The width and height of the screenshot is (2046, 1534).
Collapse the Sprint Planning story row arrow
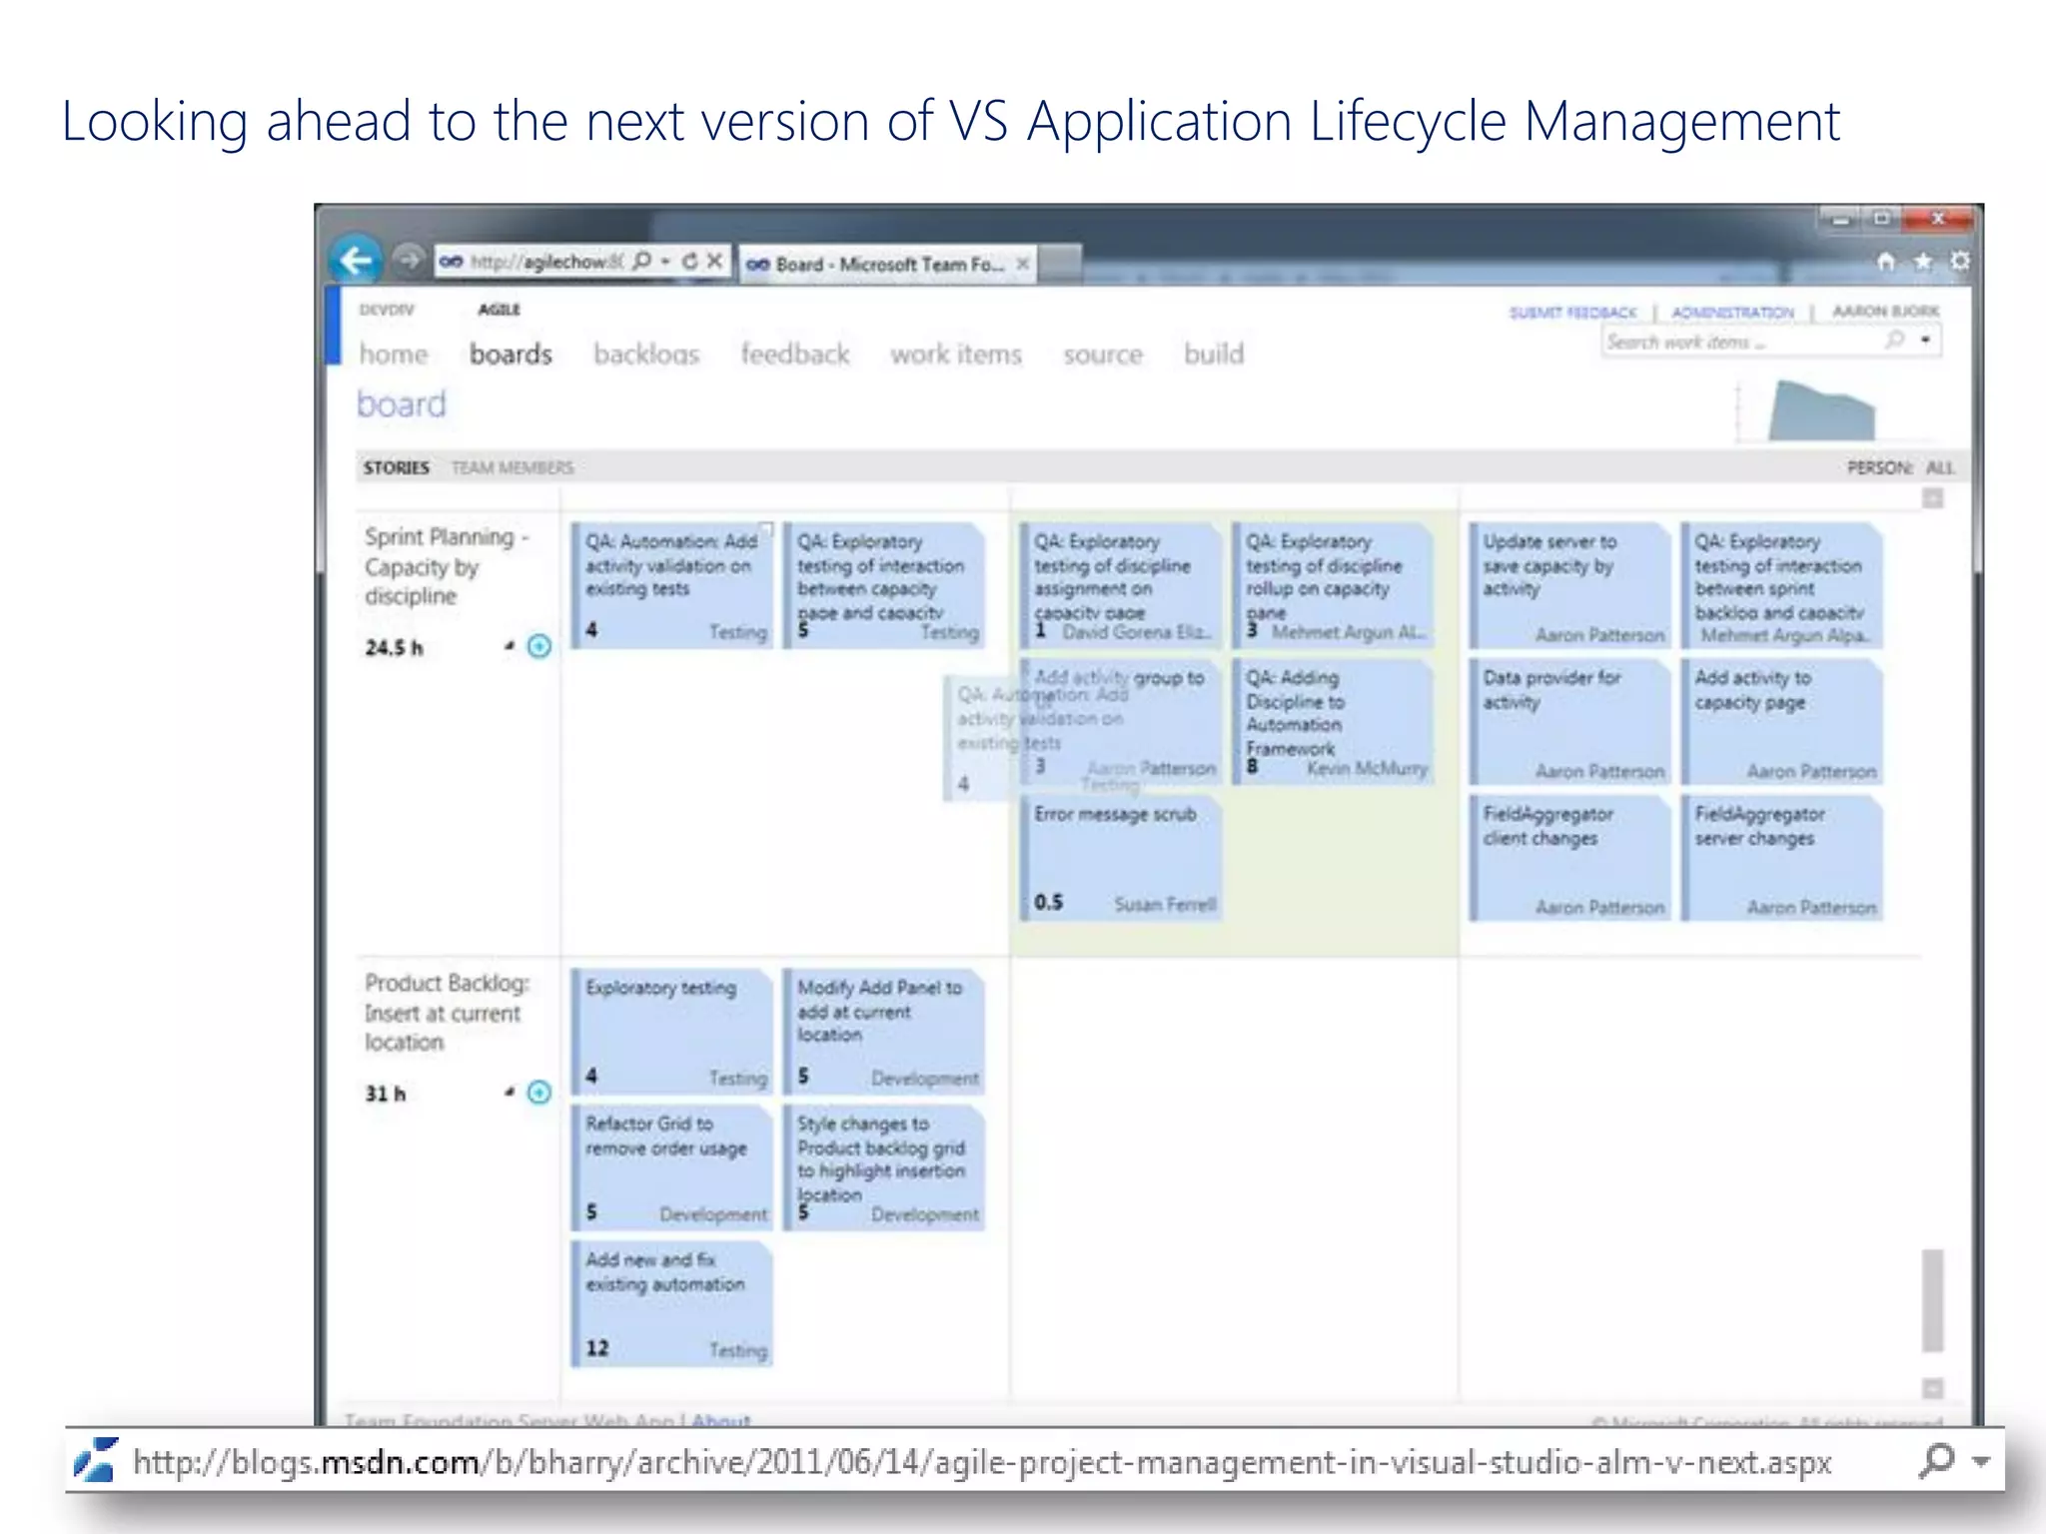point(510,646)
